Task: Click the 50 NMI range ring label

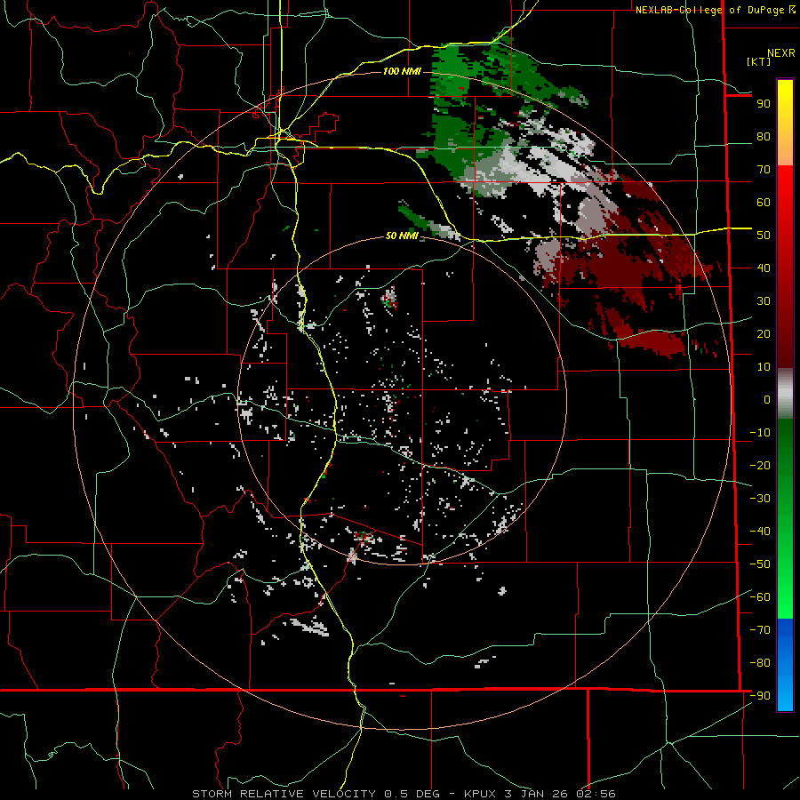Action: tap(402, 236)
